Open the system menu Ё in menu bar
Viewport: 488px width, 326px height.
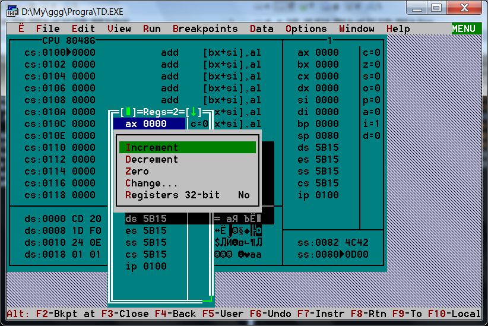pos(21,29)
